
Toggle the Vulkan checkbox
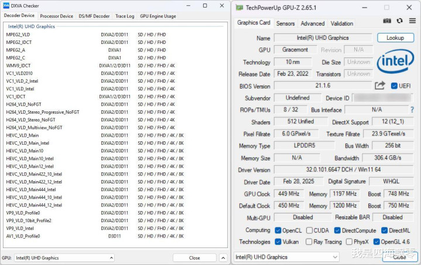coord(278,242)
